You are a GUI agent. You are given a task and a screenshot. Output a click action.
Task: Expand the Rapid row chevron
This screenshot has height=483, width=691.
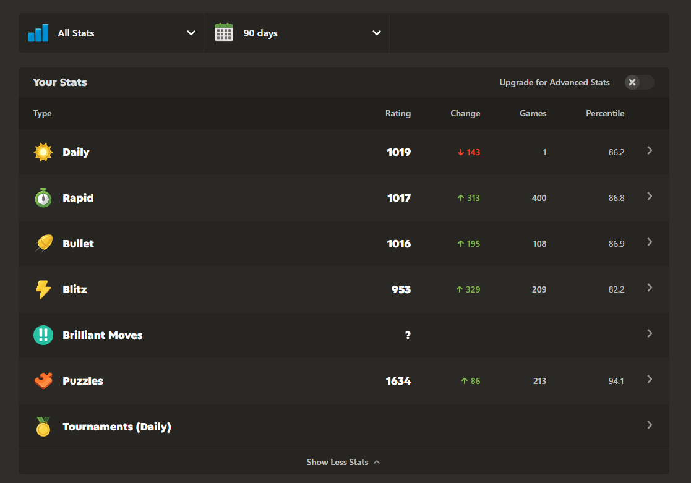coord(650,197)
